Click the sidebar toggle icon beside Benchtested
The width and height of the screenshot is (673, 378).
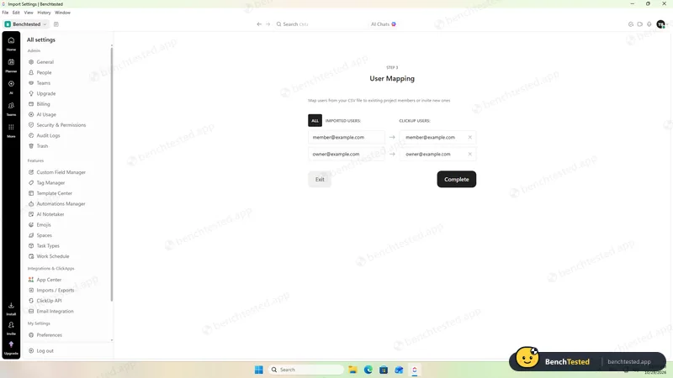click(56, 24)
